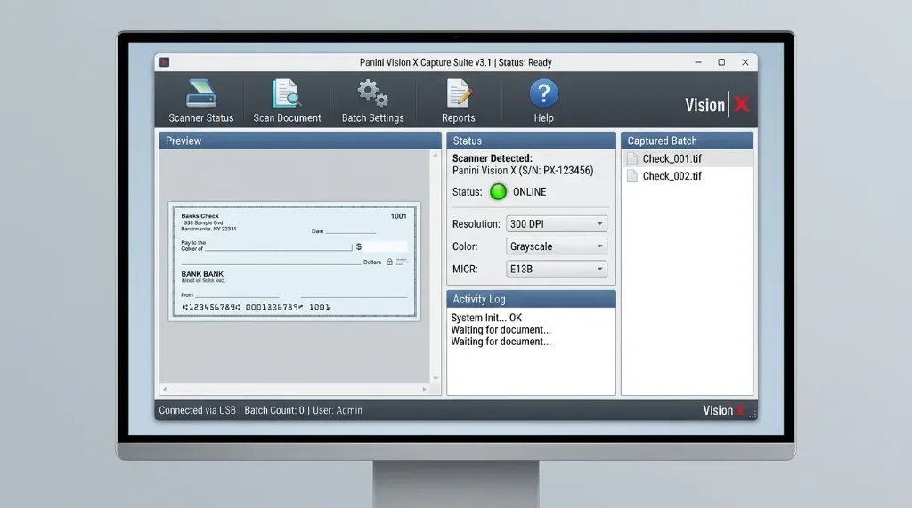
Task: Click the red app icon in title bar
Action: pyautogui.click(x=165, y=62)
